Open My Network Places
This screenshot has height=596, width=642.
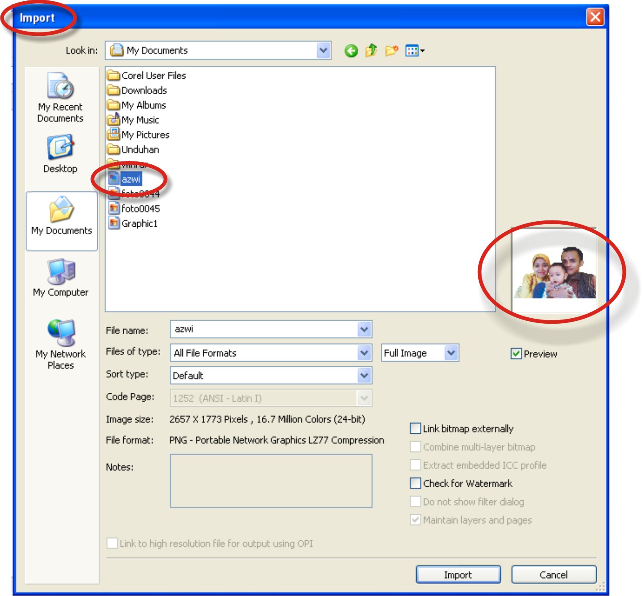61,337
